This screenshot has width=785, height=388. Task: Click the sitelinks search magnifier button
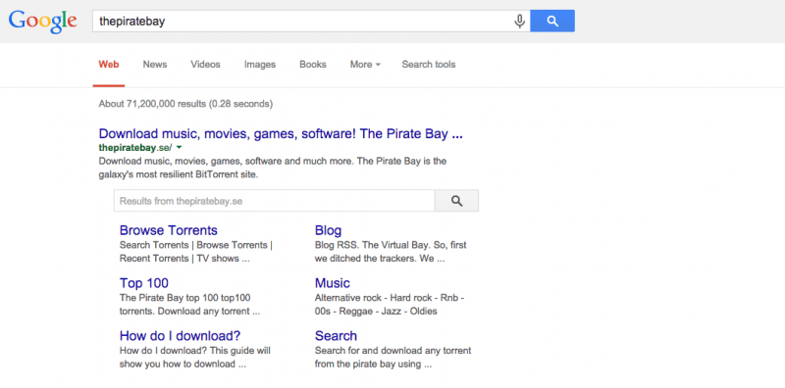point(456,201)
